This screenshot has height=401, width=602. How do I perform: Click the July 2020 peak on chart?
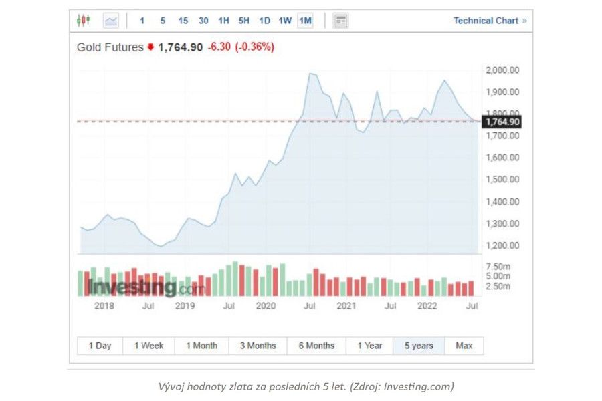[x=310, y=74]
